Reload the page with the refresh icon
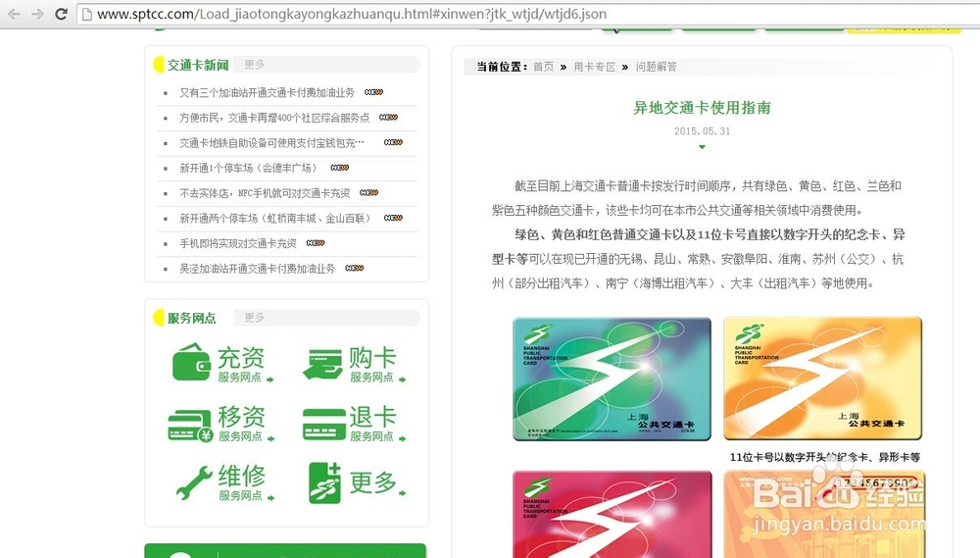This screenshot has width=980, height=558. 61,14
